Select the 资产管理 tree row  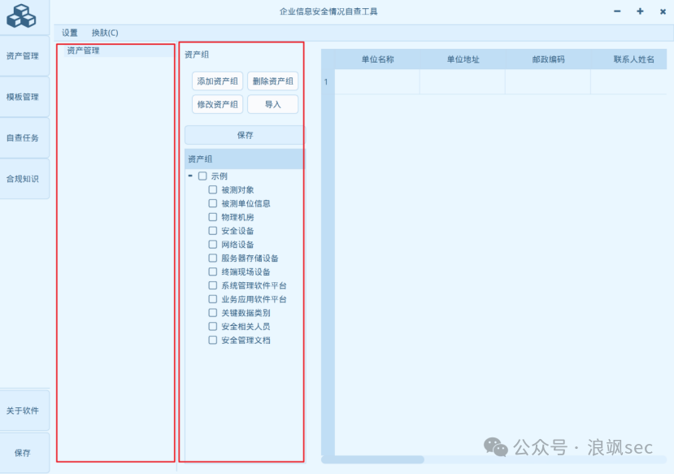(119, 50)
